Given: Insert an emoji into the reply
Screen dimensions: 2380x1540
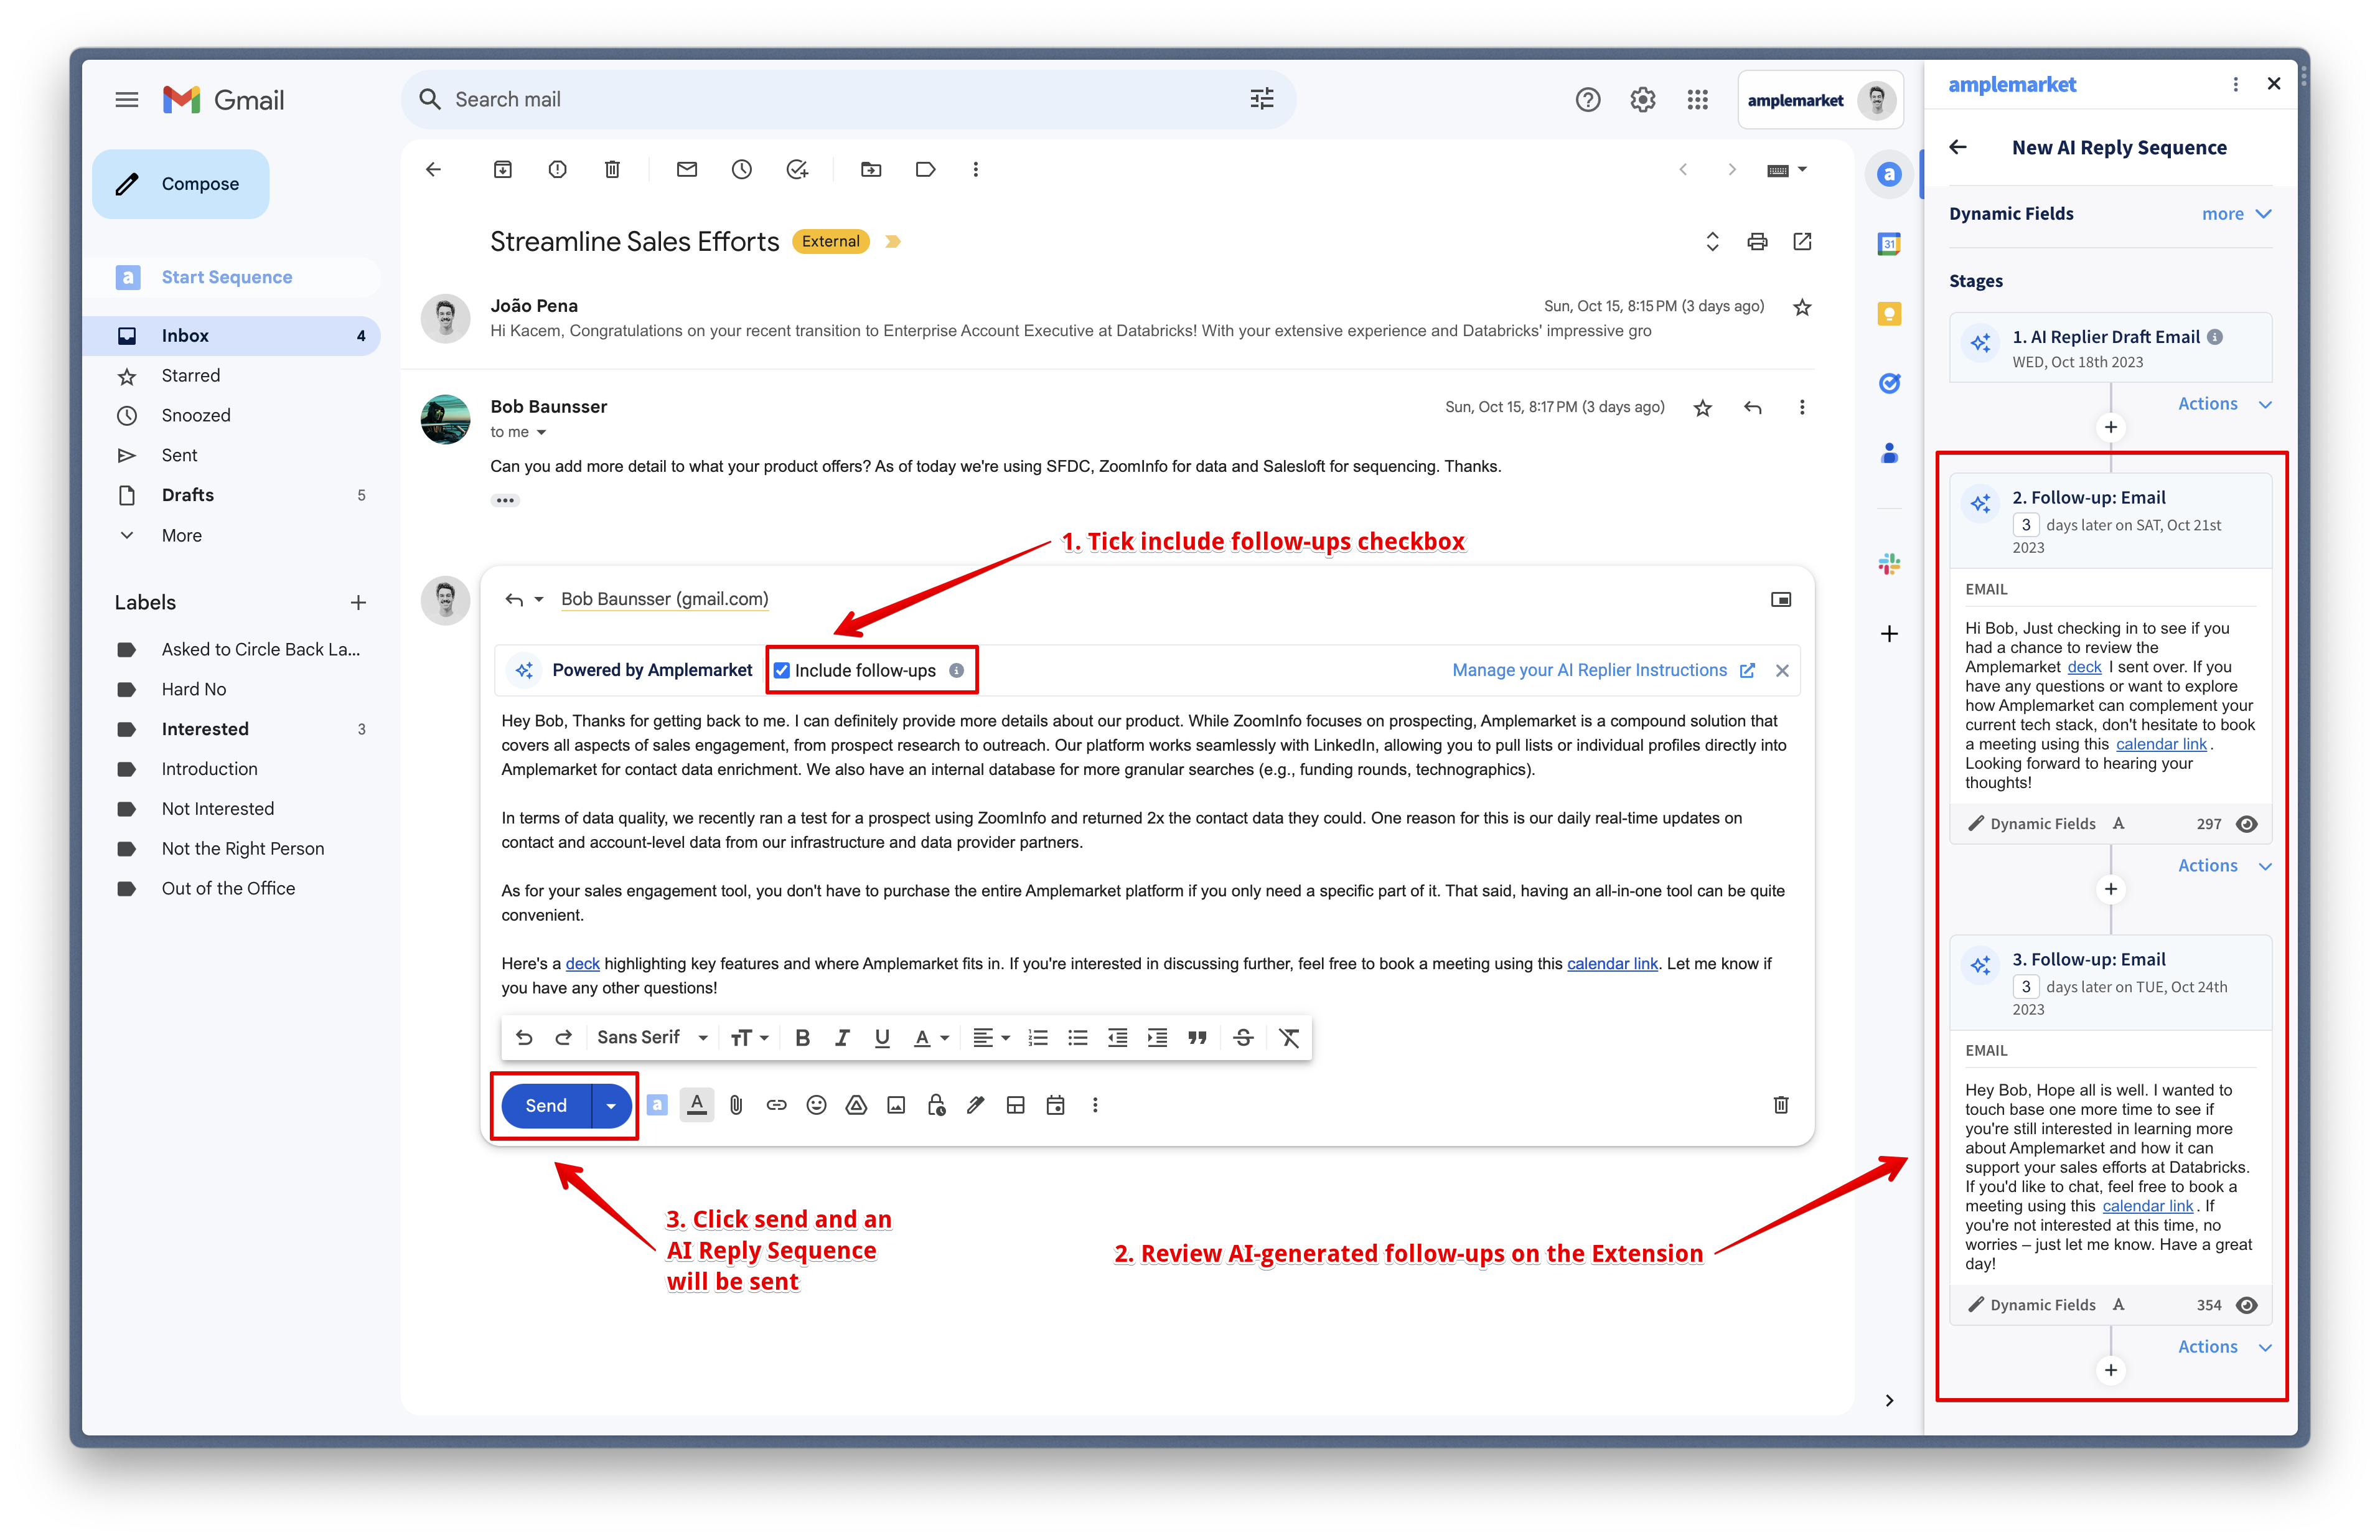Looking at the screenshot, I should tap(817, 1106).
